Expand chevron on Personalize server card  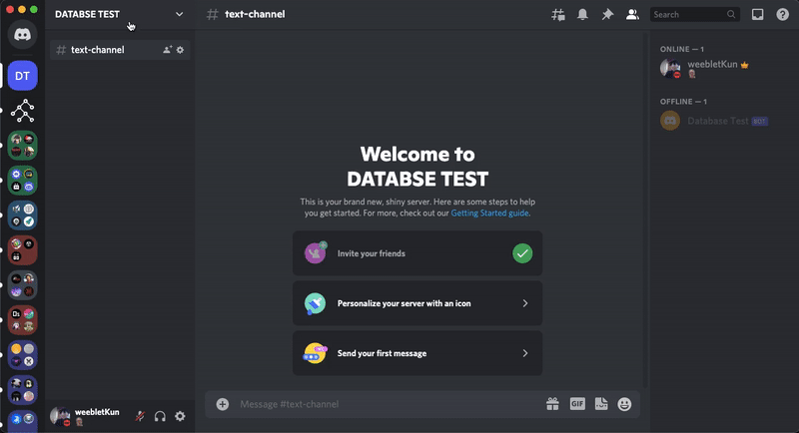click(525, 303)
